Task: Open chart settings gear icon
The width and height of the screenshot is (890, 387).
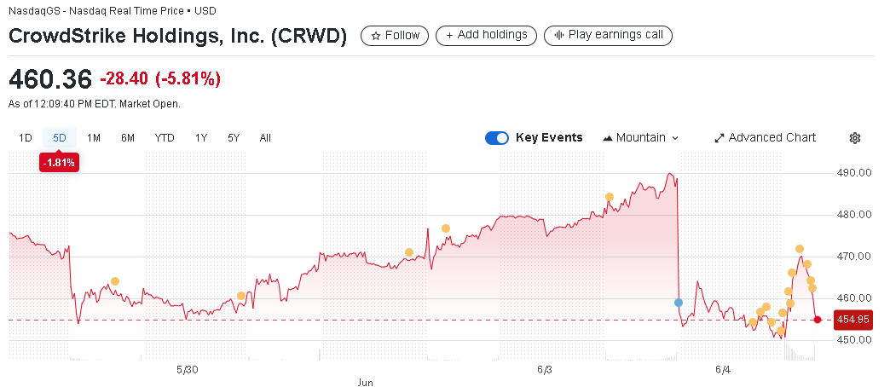Action: [x=855, y=138]
